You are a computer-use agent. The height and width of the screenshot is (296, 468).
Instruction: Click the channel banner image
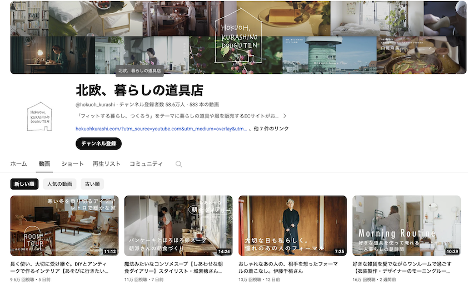point(238,38)
